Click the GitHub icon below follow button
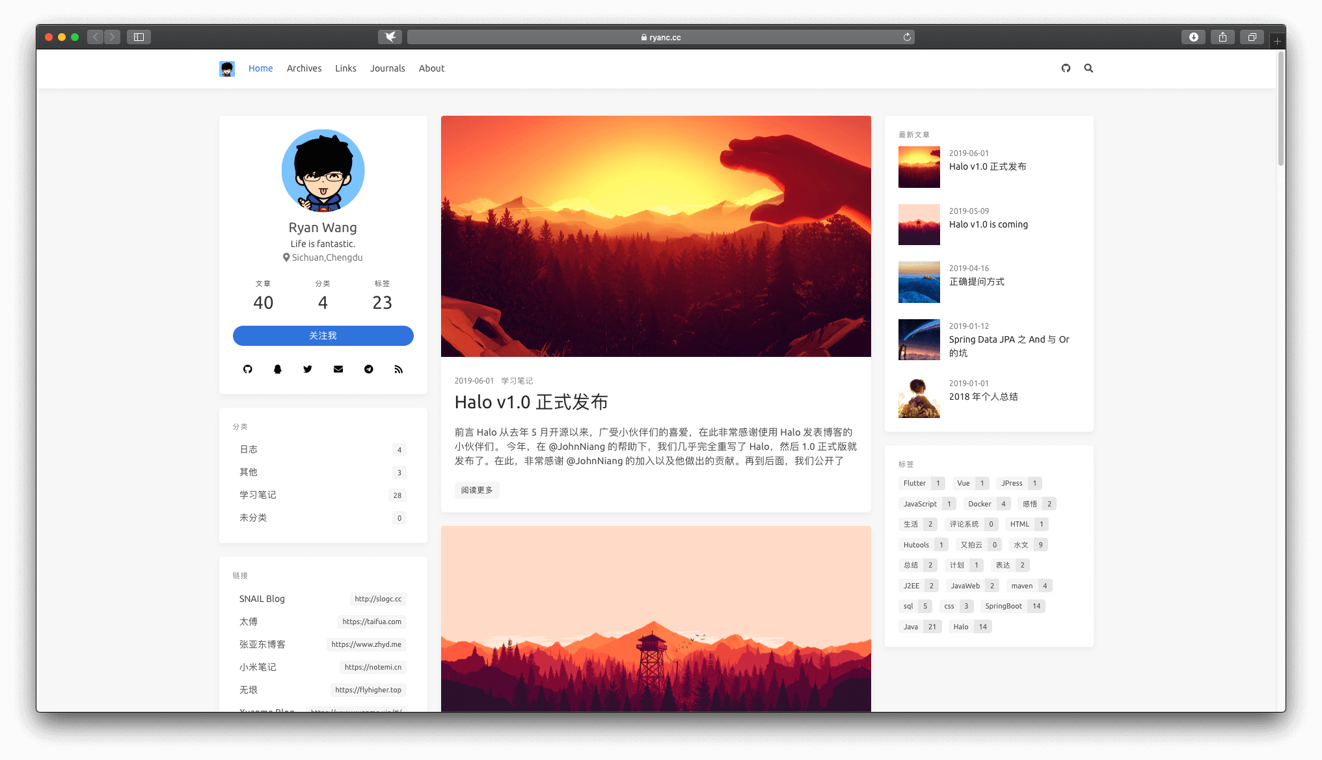 coord(248,369)
